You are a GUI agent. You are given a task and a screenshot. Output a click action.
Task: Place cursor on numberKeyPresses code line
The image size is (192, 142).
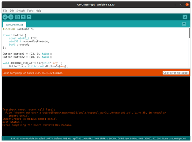tap(29, 41)
